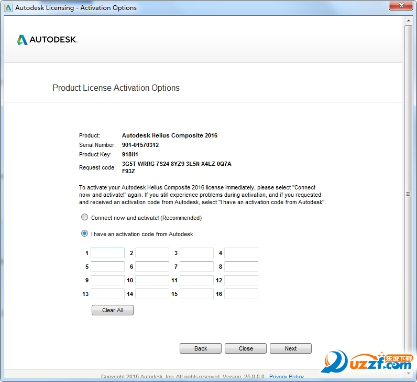Select activation code field 16

tap(241, 294)
